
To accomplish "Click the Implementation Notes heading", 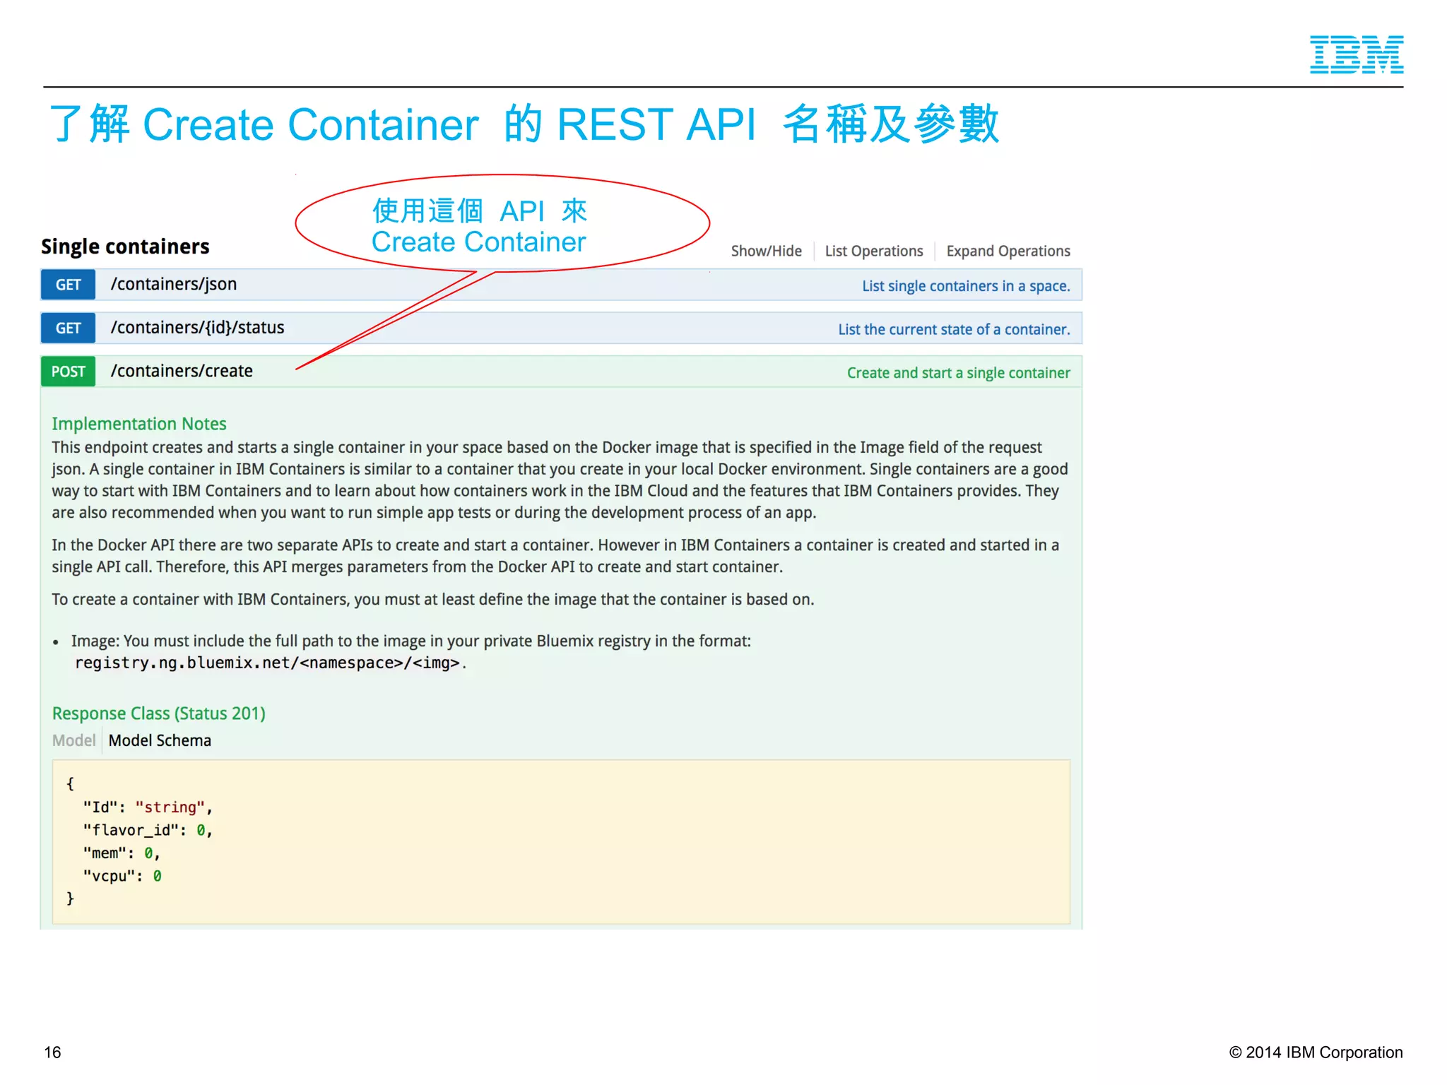I will point(139,424).
